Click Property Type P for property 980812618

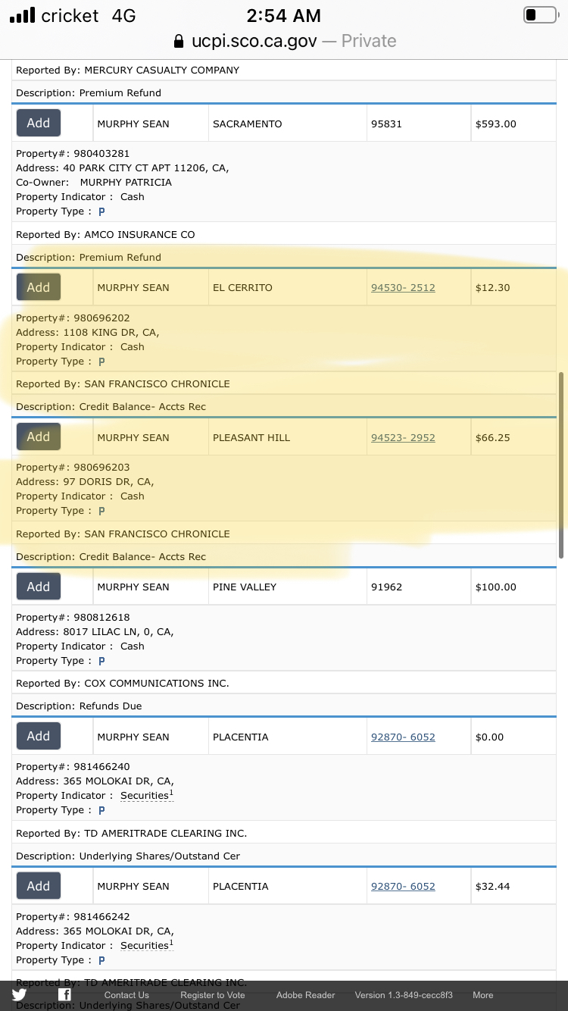101,661
